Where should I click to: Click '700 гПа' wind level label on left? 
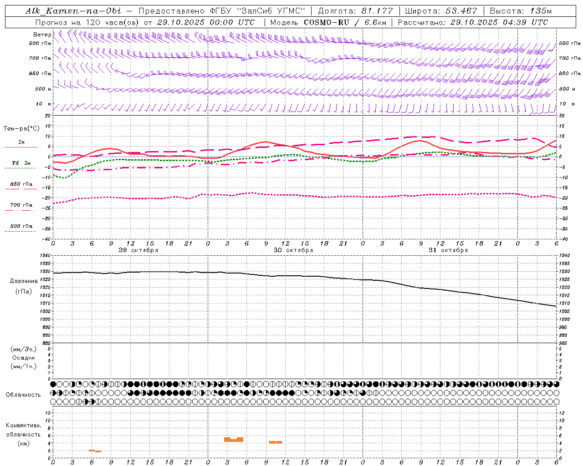pyautogui.click(x=40, y=58)
